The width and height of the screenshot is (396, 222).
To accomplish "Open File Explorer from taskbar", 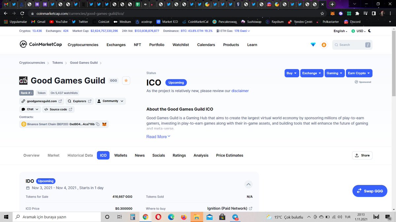I will (x=197, y=217).
